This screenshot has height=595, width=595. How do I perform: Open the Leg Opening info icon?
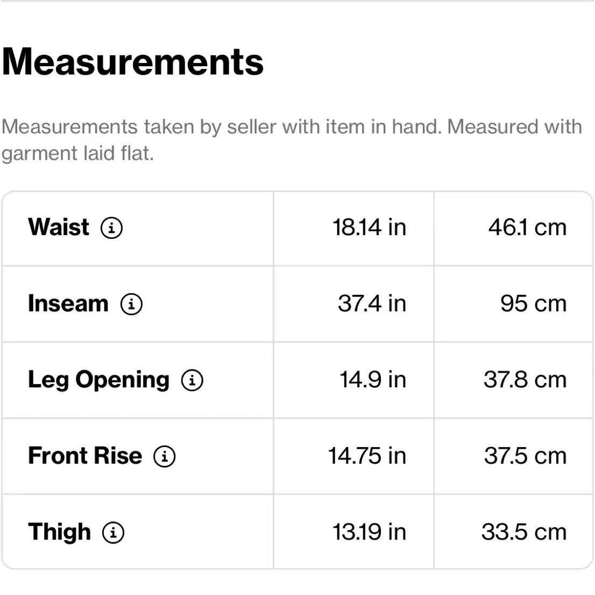192,380
